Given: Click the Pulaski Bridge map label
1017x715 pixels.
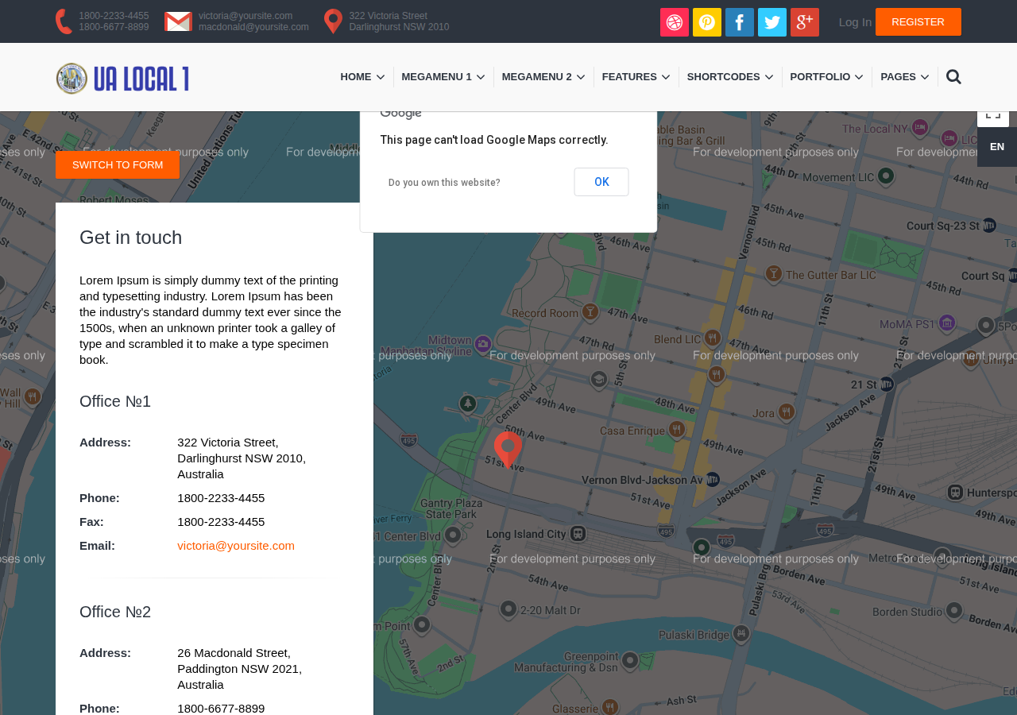Looking at the screenshot, I should [x=692, y=635].
